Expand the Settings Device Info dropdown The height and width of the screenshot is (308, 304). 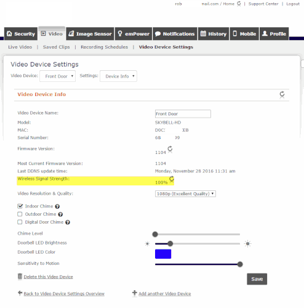point(118,76)
